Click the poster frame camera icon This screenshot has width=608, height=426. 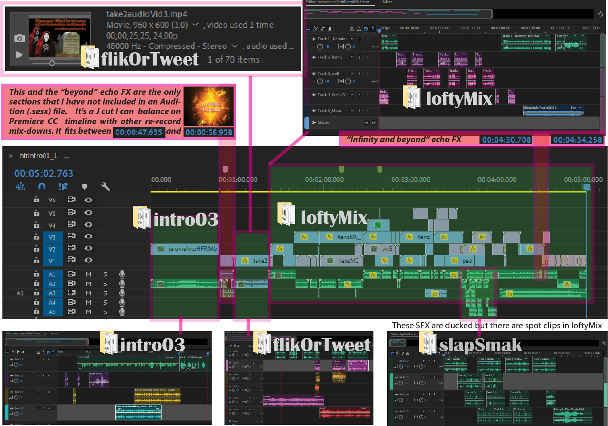coord(19,38)
